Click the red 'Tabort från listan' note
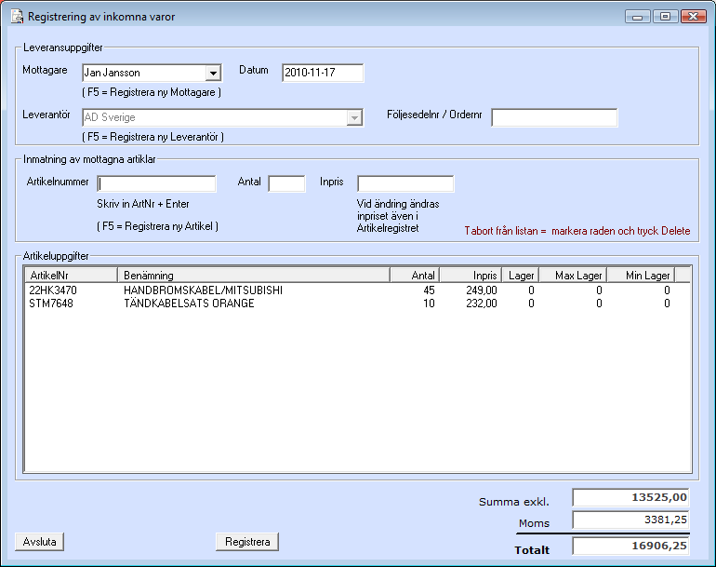716x567 pixels. [577, 231]
